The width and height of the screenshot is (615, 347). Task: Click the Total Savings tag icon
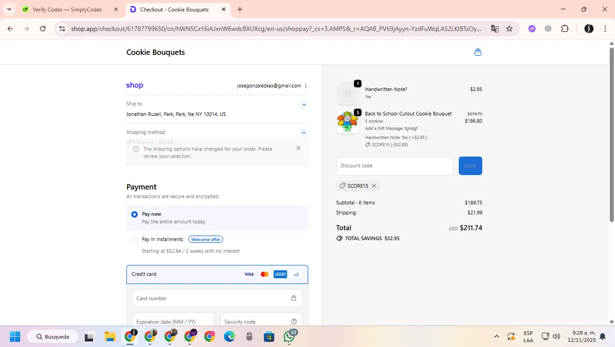(339, 238)
